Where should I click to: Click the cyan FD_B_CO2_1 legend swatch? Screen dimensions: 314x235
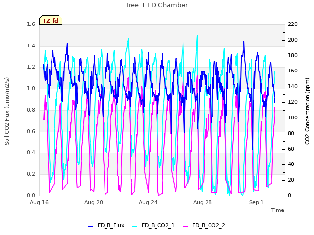(135, 226)
